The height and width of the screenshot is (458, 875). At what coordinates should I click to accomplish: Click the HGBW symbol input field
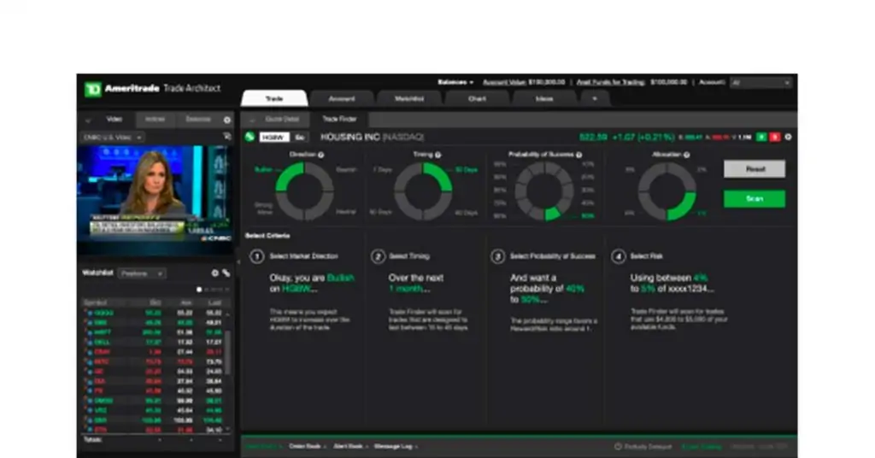click(x=274, y=138)
